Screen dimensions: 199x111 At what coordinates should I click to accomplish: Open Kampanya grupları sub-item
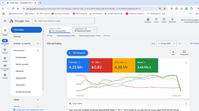[24, 92]
